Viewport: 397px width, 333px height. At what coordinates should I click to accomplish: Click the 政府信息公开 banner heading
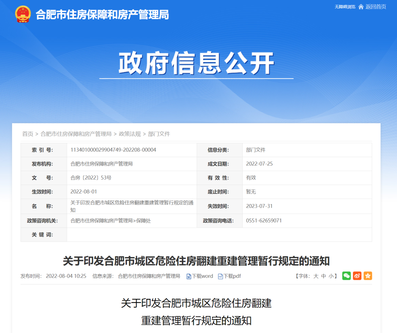(x=196, y=63)
